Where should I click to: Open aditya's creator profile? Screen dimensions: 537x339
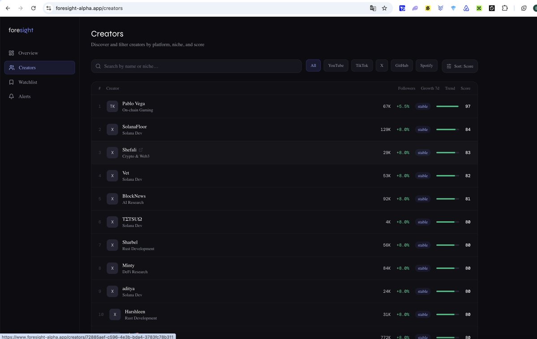284,292
